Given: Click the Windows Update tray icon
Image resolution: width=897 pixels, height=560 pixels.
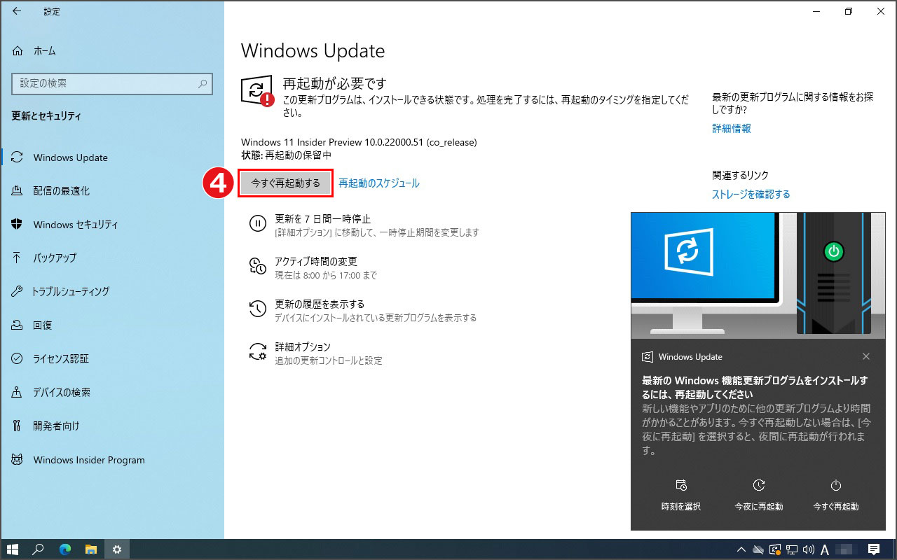Looking at the screenshot, I should coord(774,549).
